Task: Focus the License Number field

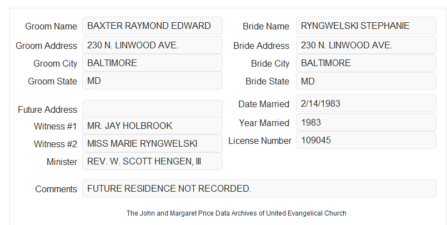Action: click(366, 140)
